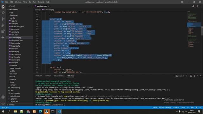
Task: Click the config breadcrumb segment
Action: pyautogui.click(x=37, y=10)
